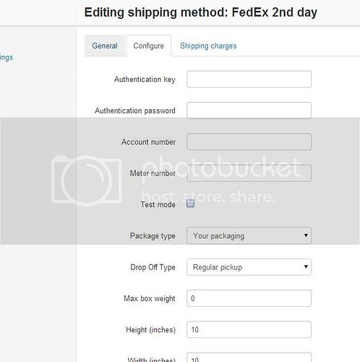Screen dimensions: 360x362
Task: Switch to the General tab
Action: pyautogui.click(x=105, y=46)
